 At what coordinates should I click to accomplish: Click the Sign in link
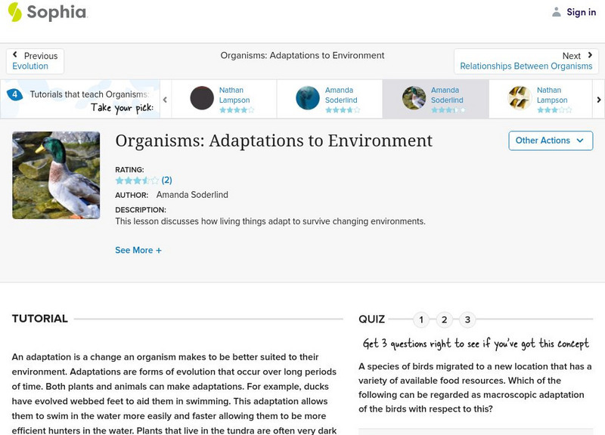point(581,12)
